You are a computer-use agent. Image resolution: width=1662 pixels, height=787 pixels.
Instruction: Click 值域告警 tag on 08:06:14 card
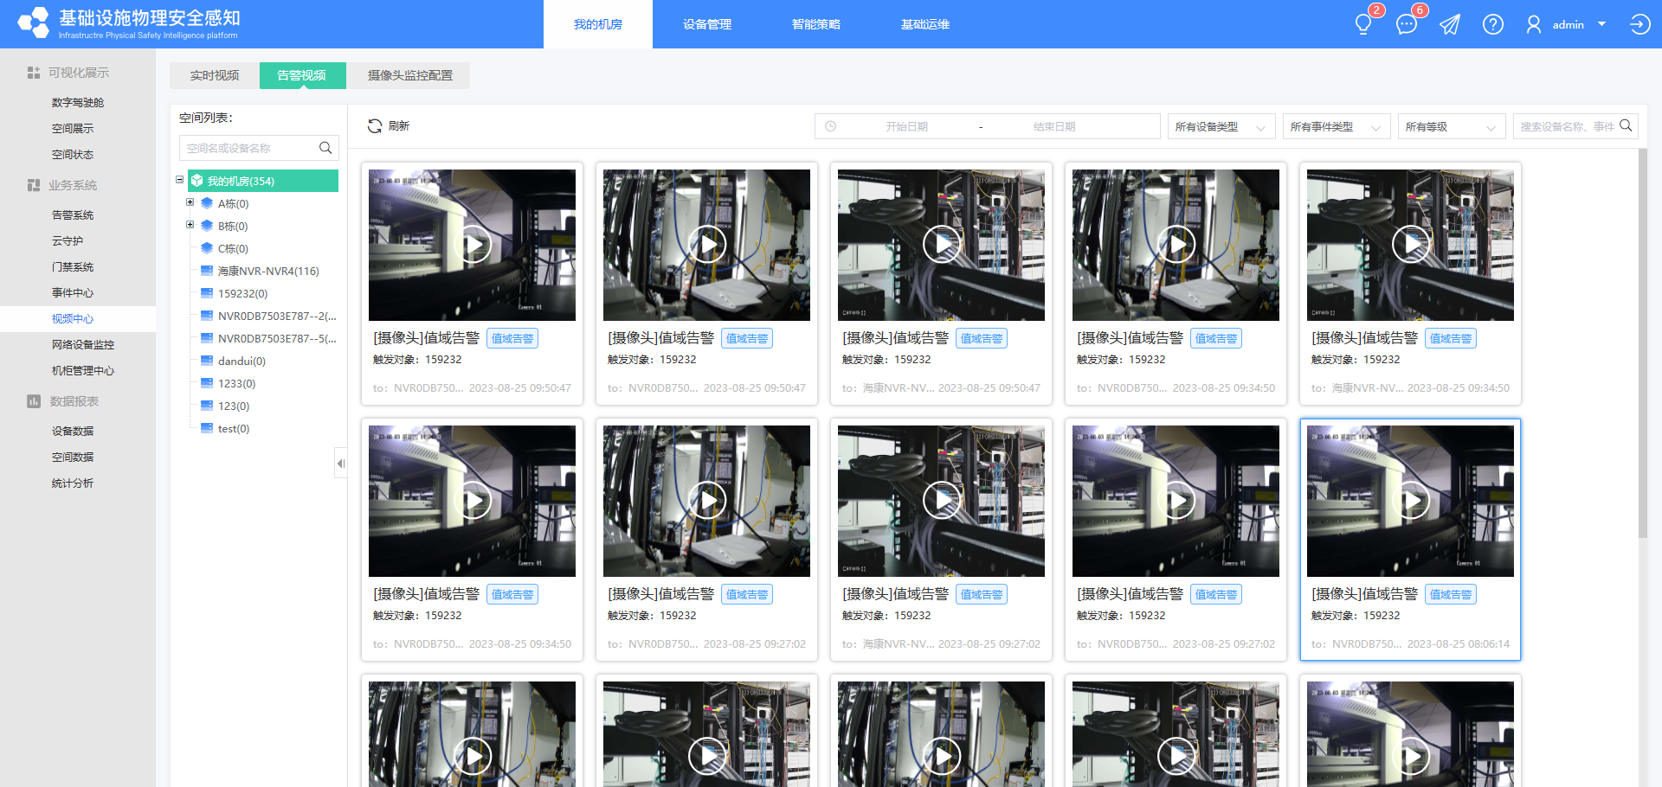click(1451, 594)
